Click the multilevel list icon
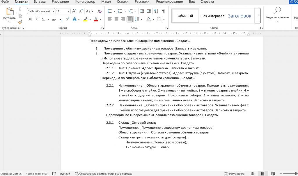The width and height of the screenshot is (298, 176). pyautogui.click(x=131, y=11)
